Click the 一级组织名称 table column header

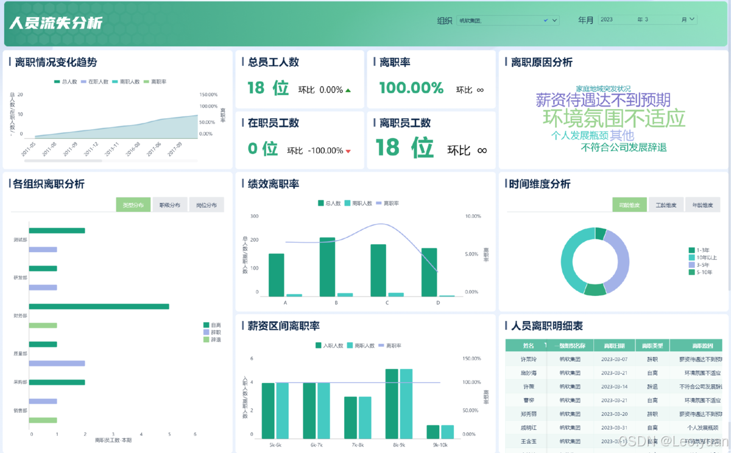(570, 346)
